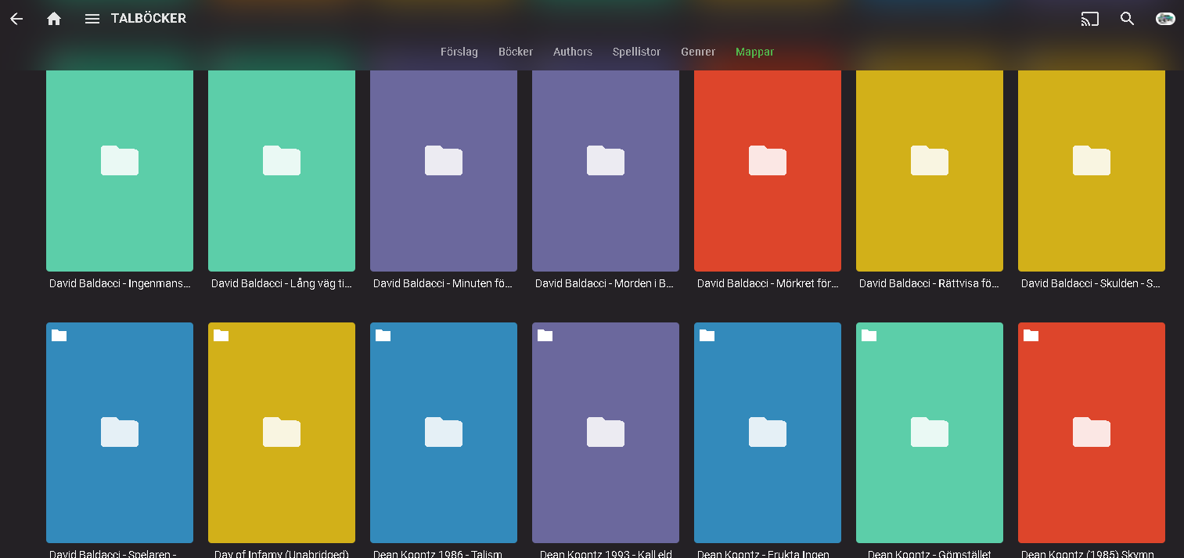This screenshot has width=1184, height=558.
Task: Select the Spellistor tab
Action: point(636,52)
